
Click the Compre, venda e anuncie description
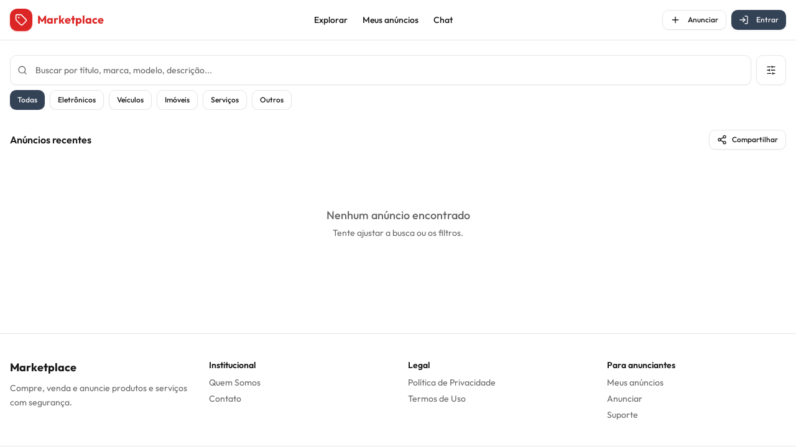coord(98,395)
